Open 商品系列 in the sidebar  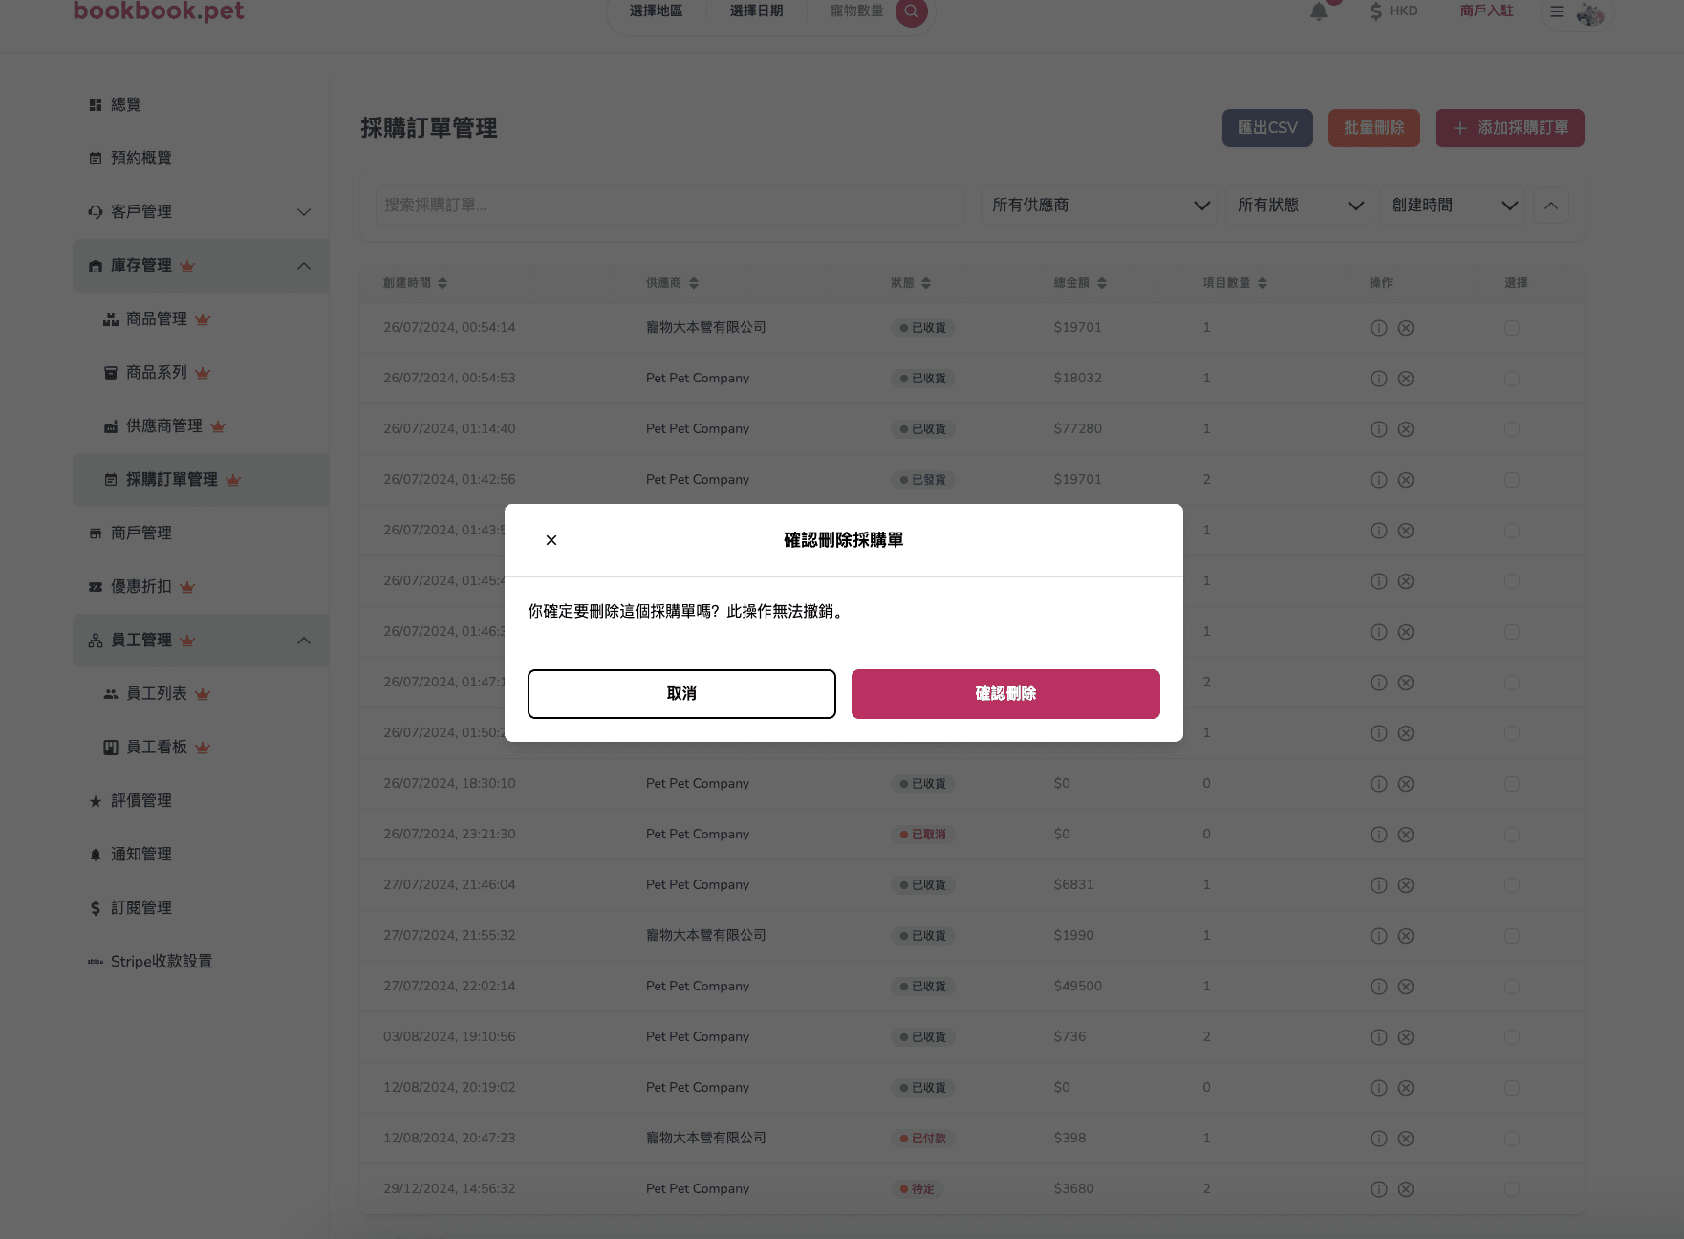[x=201, y=372]
